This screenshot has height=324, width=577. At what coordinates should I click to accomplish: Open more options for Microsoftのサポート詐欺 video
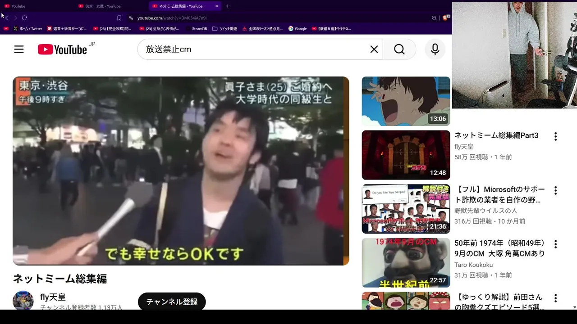[555, 190]
